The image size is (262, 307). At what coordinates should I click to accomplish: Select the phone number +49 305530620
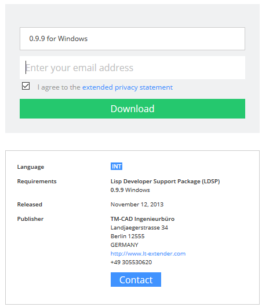pos(131,262)
